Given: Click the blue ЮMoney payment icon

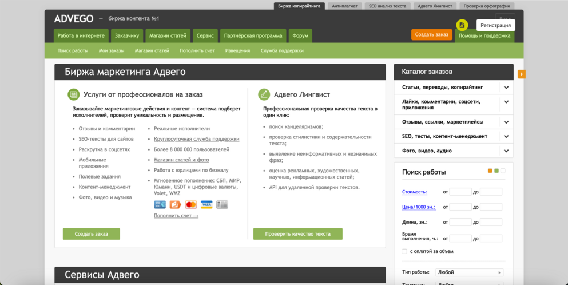Looking at the screenshot, I should [x=160, y=204].
